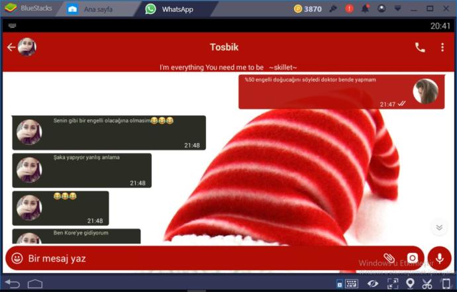Image resolution: width=457 pixels, height=292 pixels.
Task: Rotate screen using the phone icon
Action: point(446,283)
